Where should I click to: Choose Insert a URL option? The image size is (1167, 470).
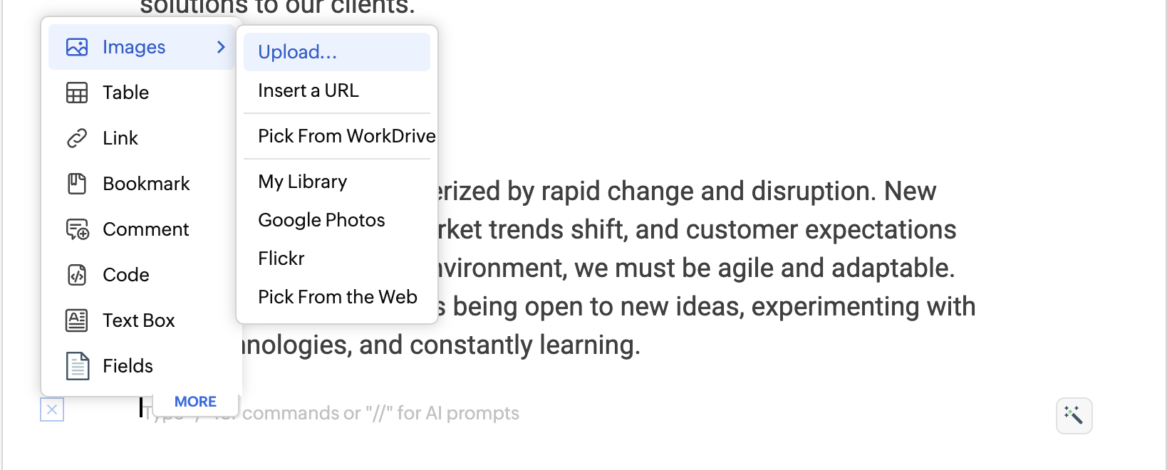308,90
